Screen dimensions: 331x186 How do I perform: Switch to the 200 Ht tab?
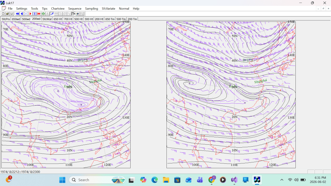click(x=99, y=19)
